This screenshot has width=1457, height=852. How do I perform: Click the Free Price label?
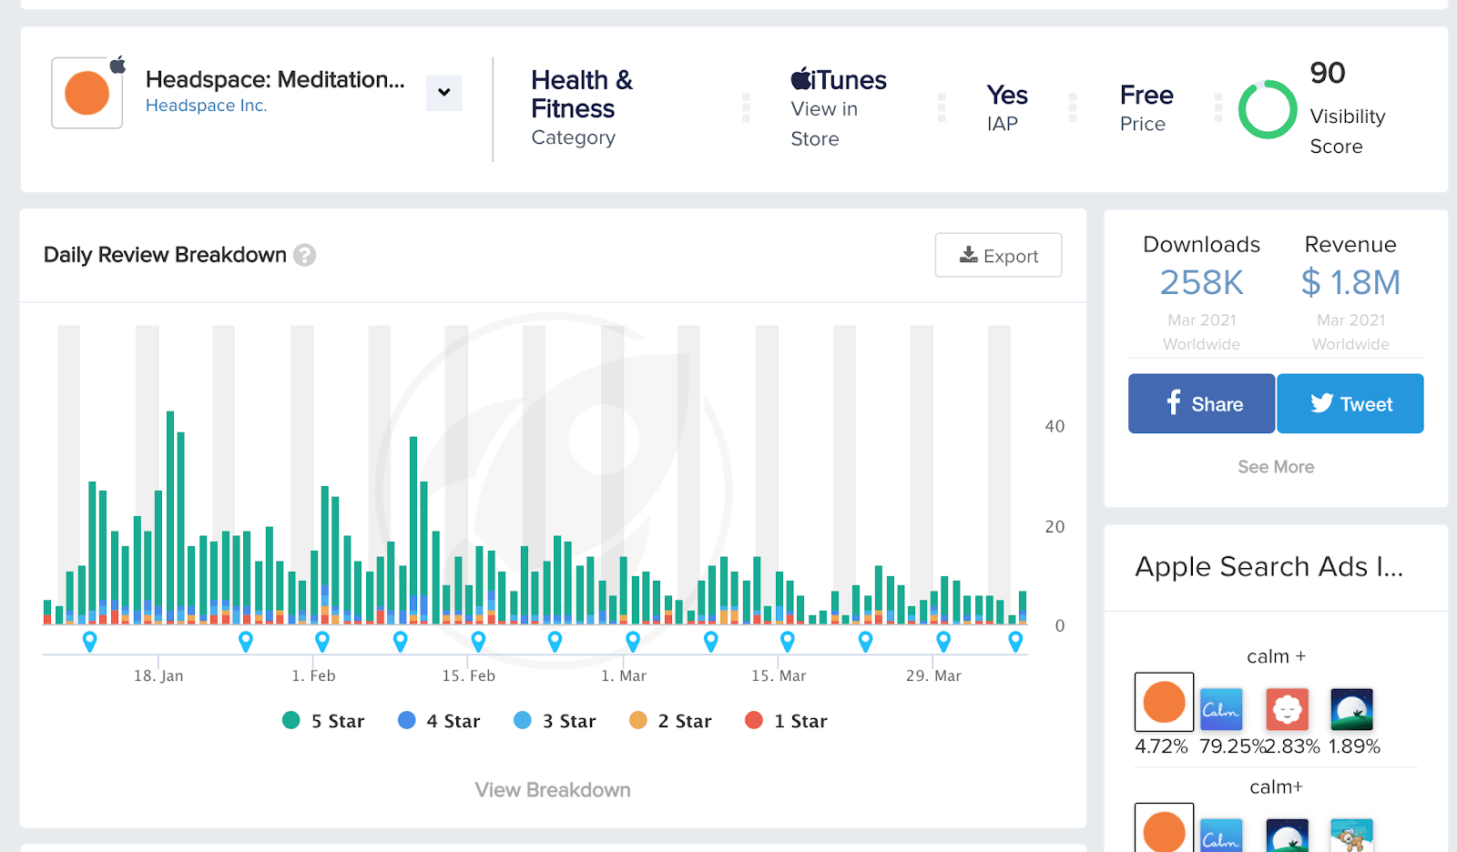pyautogui.click(x=1146, y=108)
